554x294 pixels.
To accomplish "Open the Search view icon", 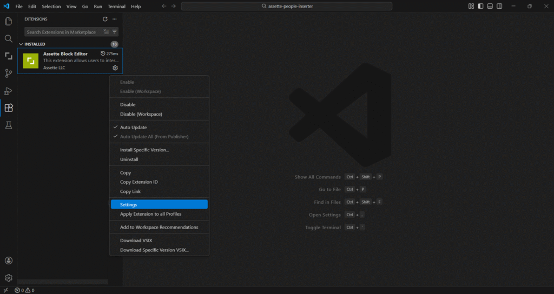I will [x=9, y=39].
